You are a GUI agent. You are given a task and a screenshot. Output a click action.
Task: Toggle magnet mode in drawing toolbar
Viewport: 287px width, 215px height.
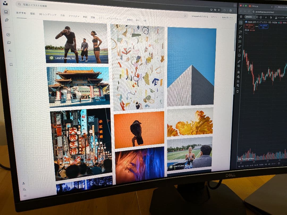(238, 72)
